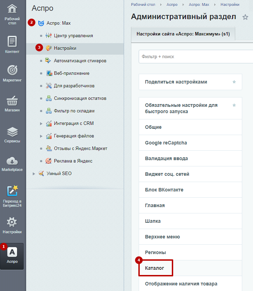Expand the Умный SEO tree node
The image size is (253, 291).
point(34,174)
